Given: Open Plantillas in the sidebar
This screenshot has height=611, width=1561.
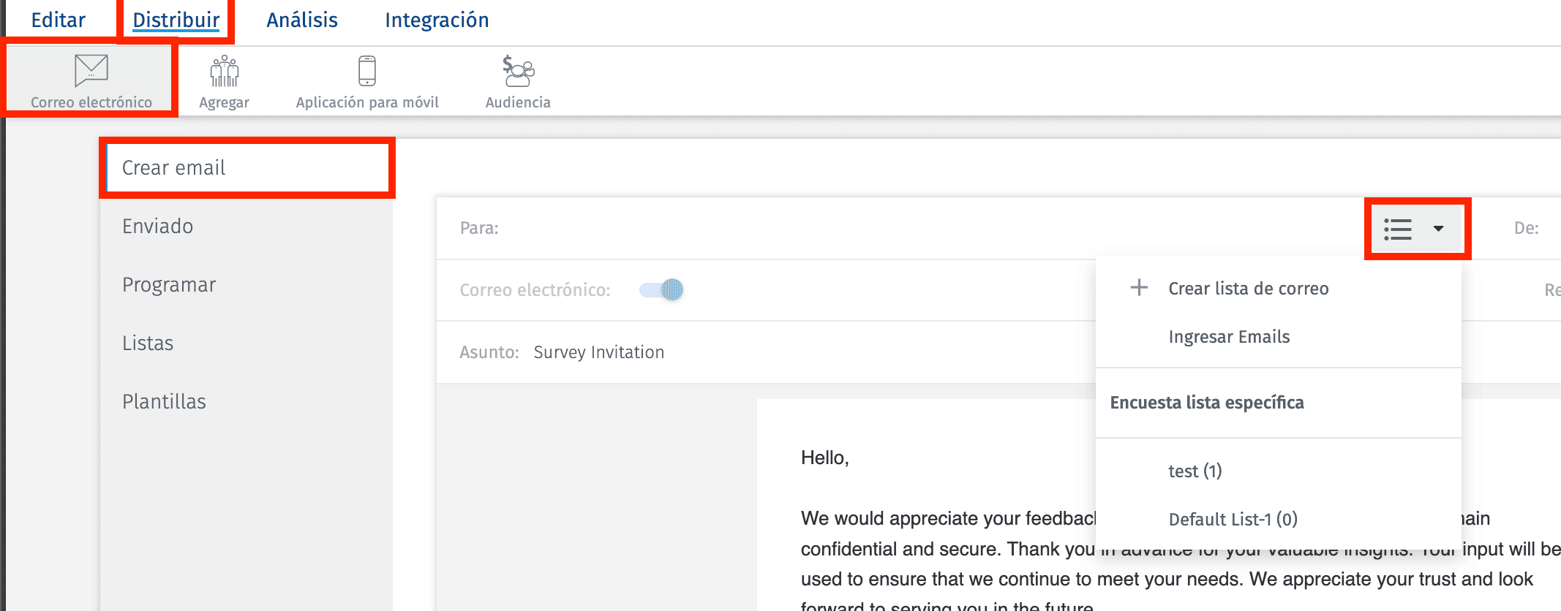Looking at the screenshot, I should [164, 402].
